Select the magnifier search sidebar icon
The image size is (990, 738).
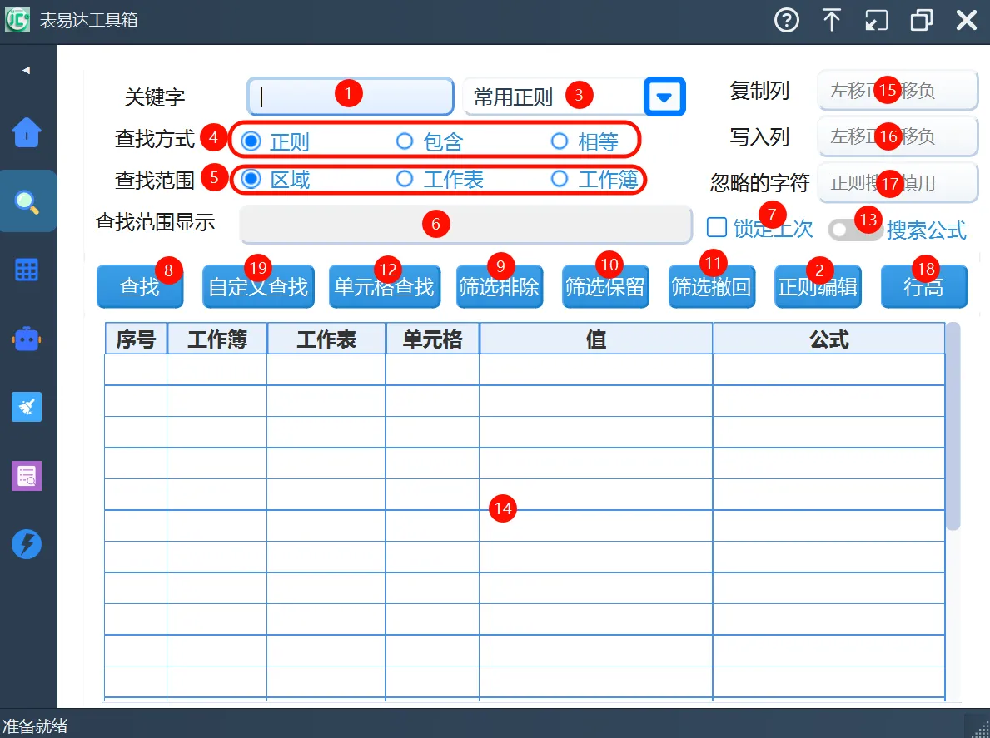[x=27, y=201]
